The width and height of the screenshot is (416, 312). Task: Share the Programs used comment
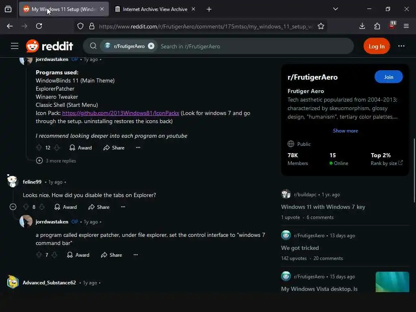pos(114,148)
